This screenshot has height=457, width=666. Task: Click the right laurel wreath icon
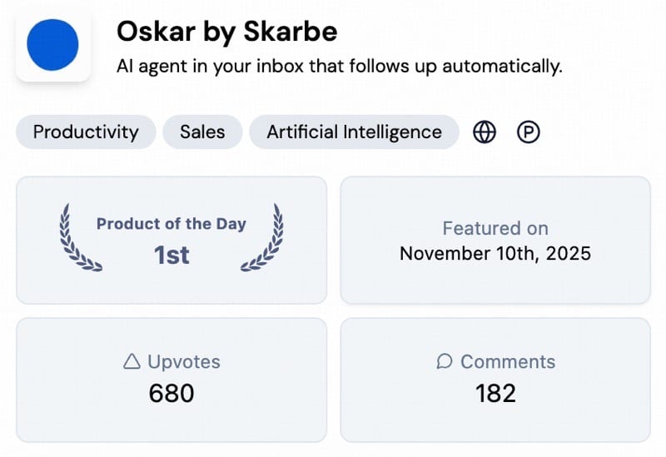(262, 238)
